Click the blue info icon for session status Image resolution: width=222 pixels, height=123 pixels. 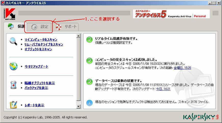89,103
